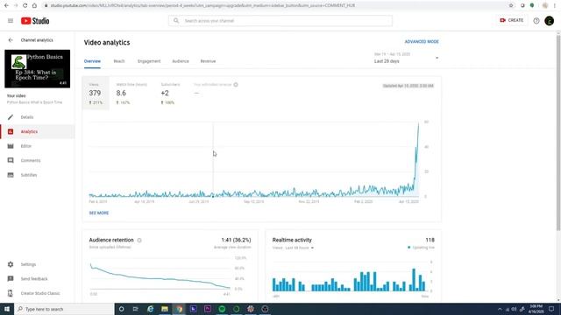The width and height of the screenshot is (561, 315).
Task: Select the Analytics chart icon in the sidebar
Action: point(11,132)
